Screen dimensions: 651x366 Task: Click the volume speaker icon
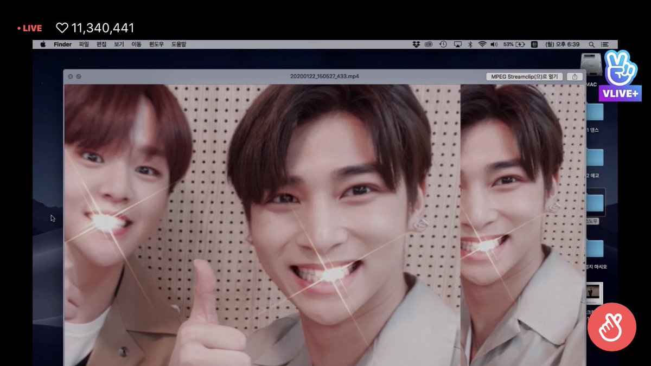494,44
